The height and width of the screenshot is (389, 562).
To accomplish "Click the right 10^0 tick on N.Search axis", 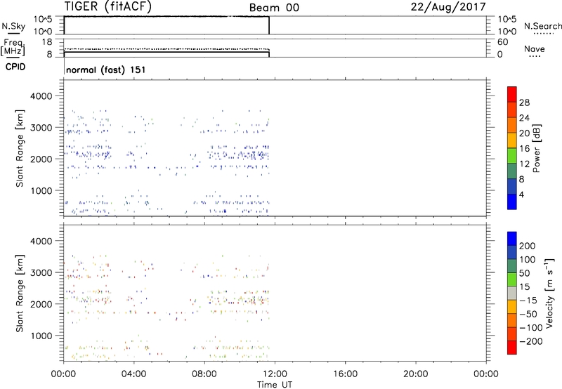I will [x=507, y=32].
